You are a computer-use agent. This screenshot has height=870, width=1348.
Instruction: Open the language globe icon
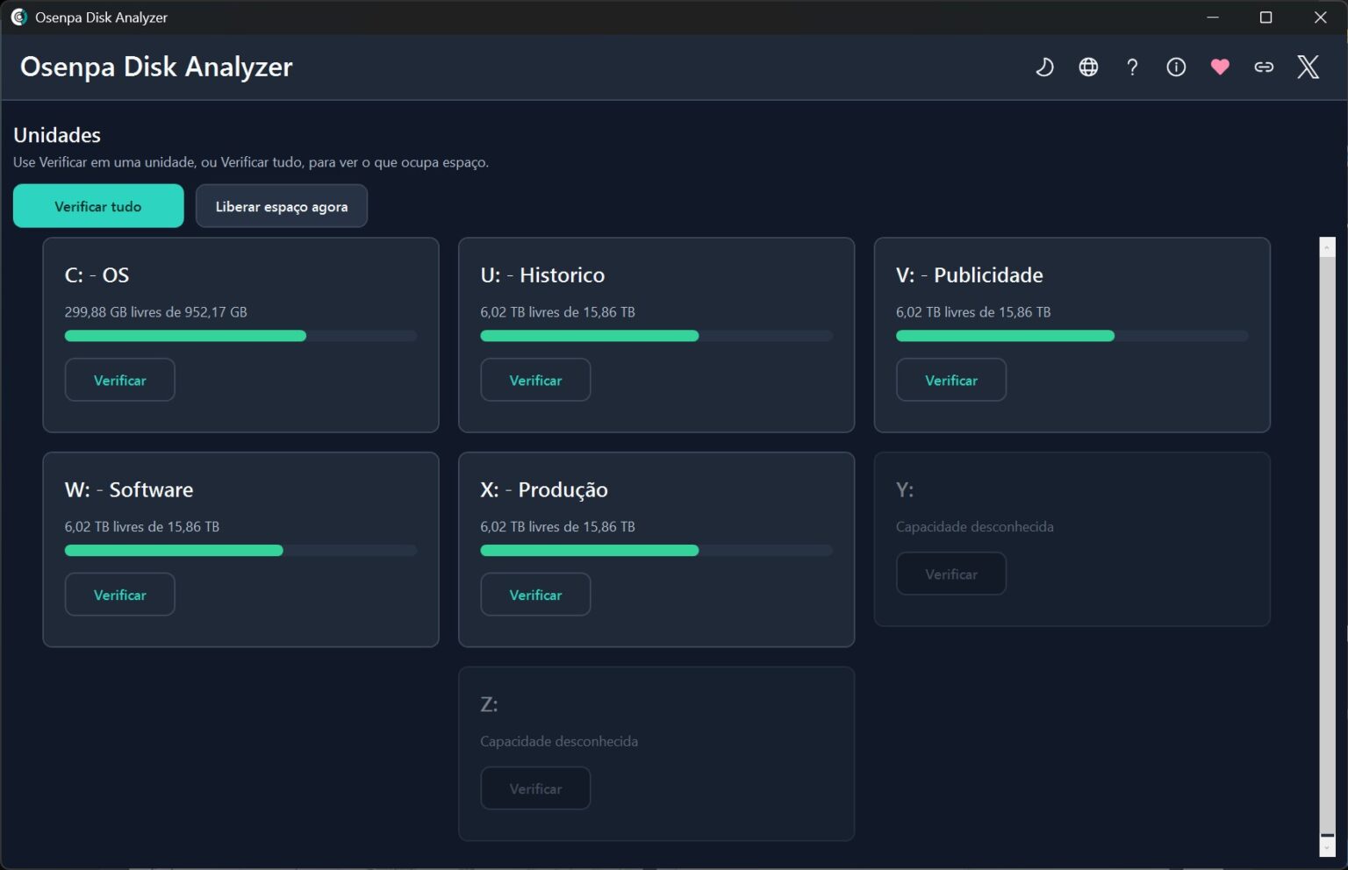click(x=1088, y=67)
